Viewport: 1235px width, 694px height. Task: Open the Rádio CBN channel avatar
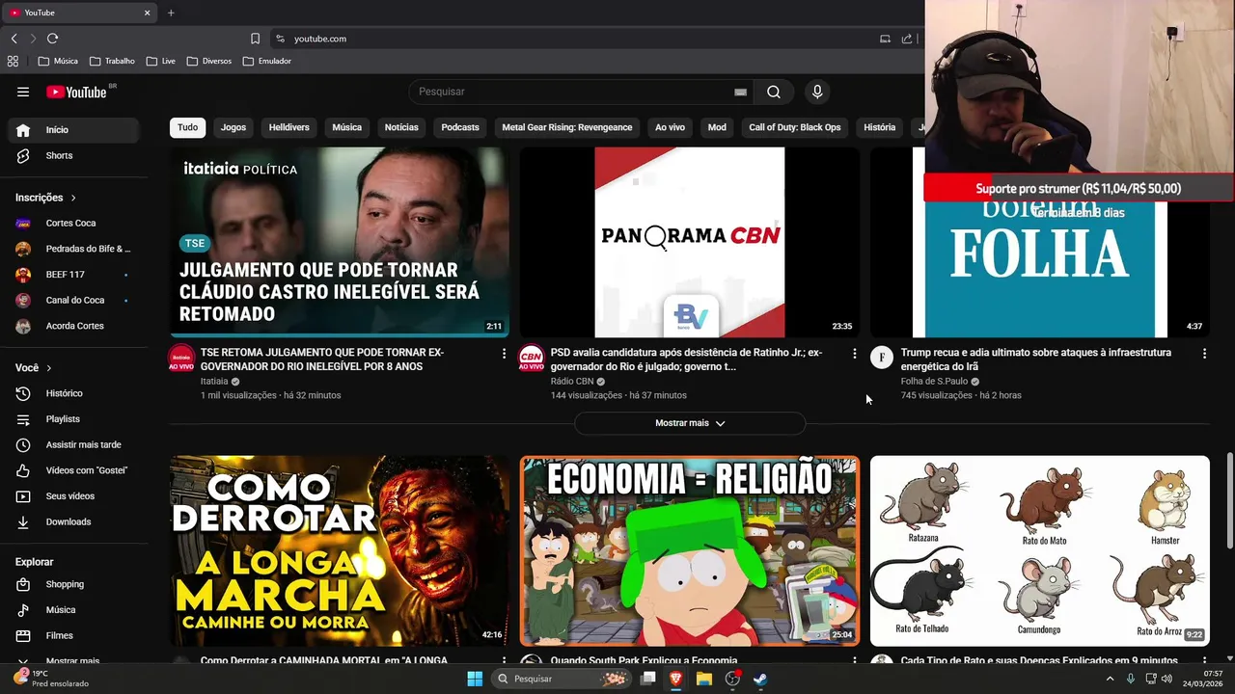(532, 358)
